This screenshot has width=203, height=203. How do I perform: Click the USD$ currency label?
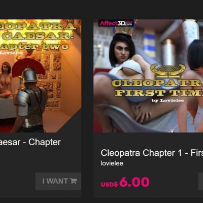coord(109,184)
